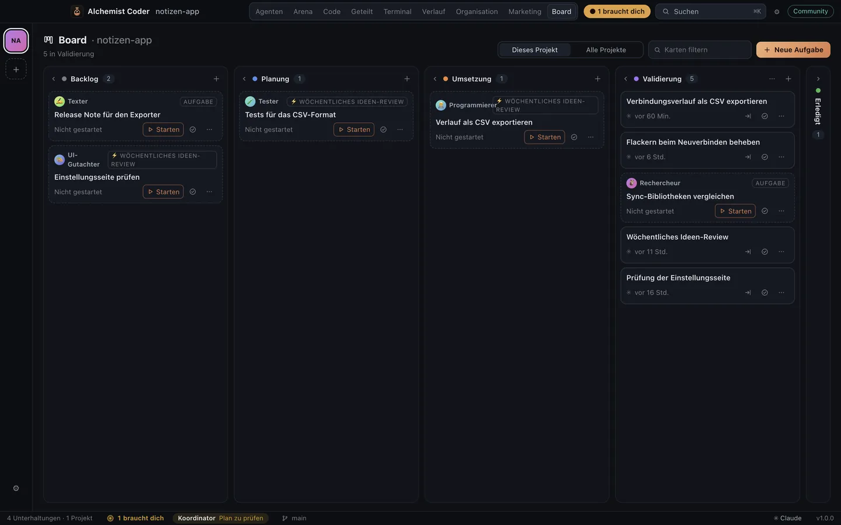Move the Verbindungsverlauf als CSV exportieren card forward
Viewport: 841px width, 525px height.
[x=748, y=116]
